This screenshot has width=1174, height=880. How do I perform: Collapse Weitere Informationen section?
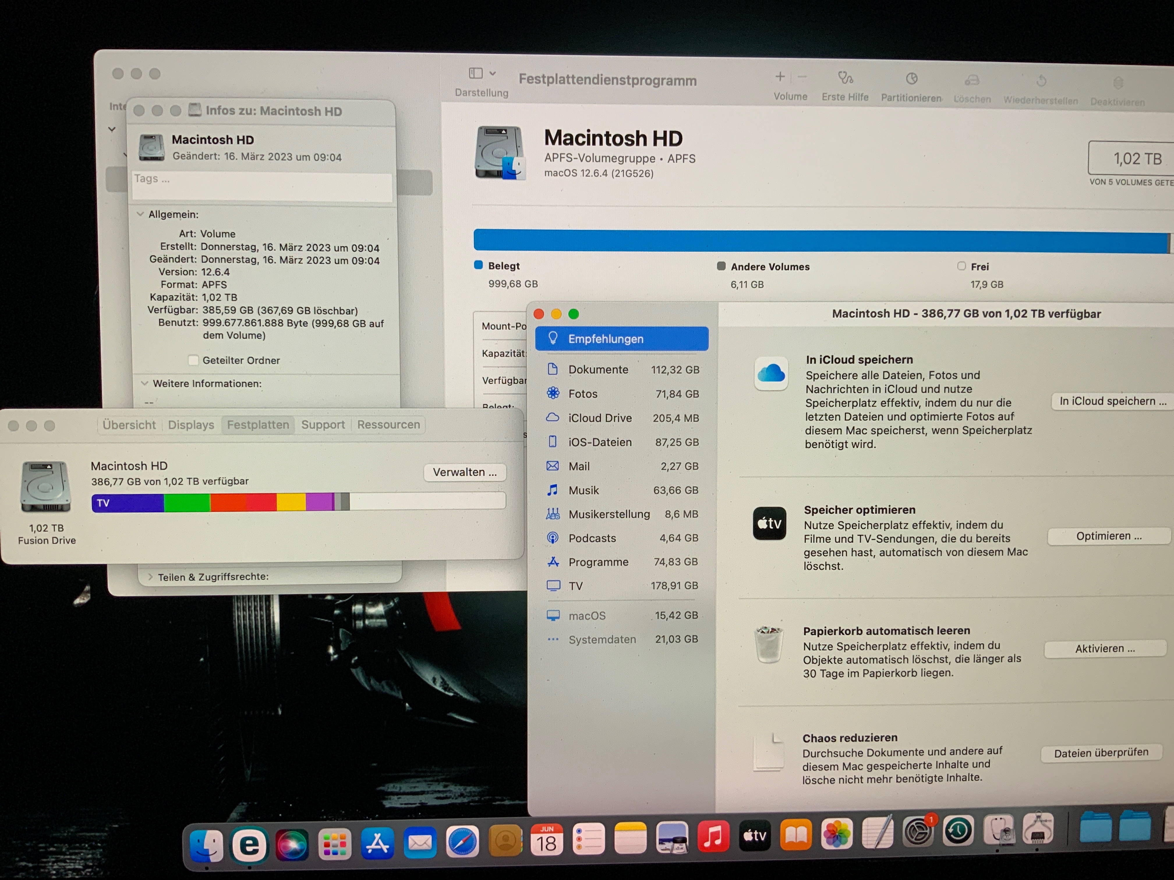(x=144, y=383)
